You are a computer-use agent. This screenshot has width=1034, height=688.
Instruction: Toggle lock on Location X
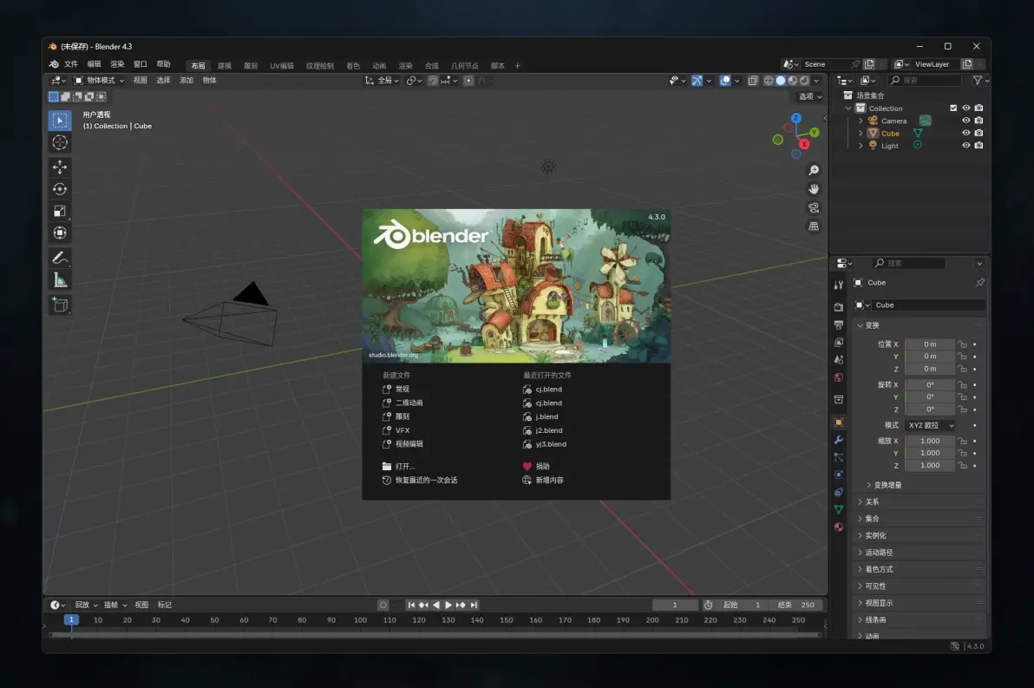pyautogui.click(x=963, y=344)
